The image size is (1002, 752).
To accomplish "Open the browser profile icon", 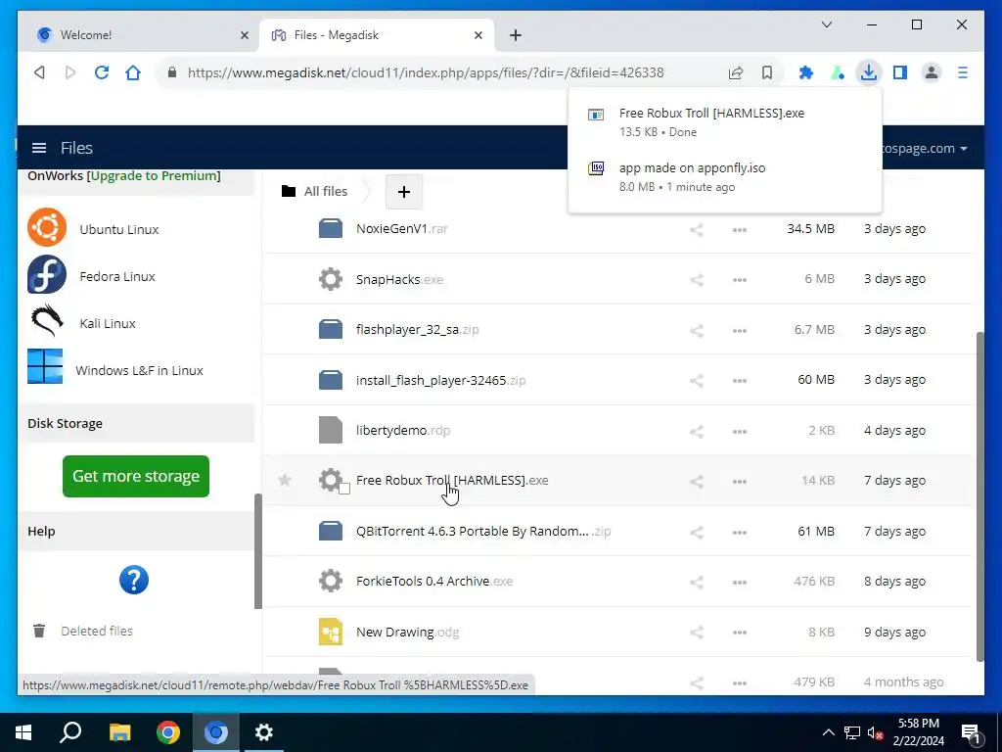I will point(932,72).
